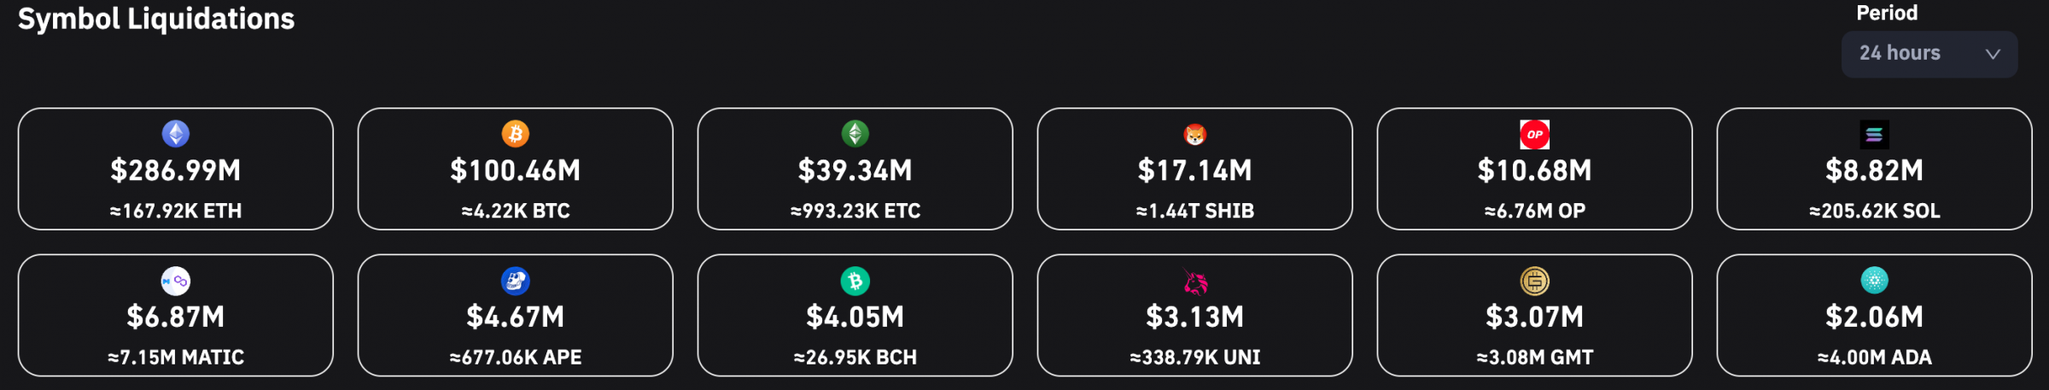Screen dimensions: 2049x390
Task: Click the green Ethereum Classic icon
Action: pyautogui.click(x=855, y=134)
